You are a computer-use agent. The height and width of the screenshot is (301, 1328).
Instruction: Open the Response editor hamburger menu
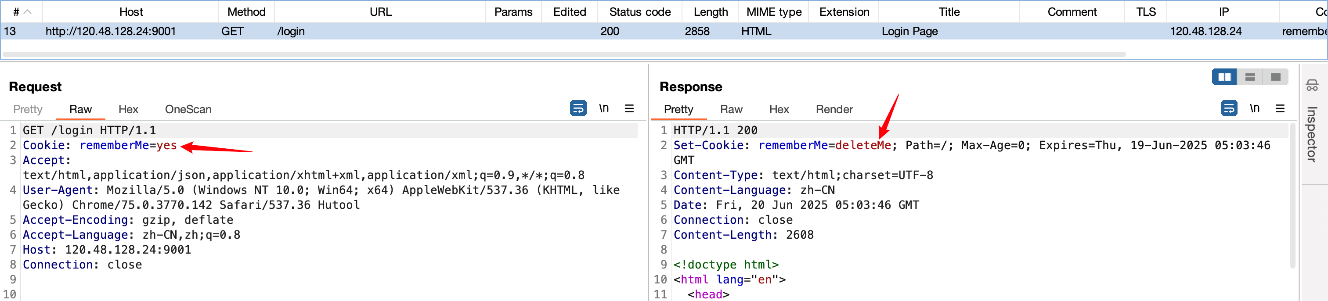1280,108
